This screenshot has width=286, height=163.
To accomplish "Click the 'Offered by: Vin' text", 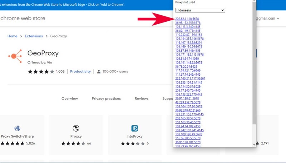I will point(40,62).
